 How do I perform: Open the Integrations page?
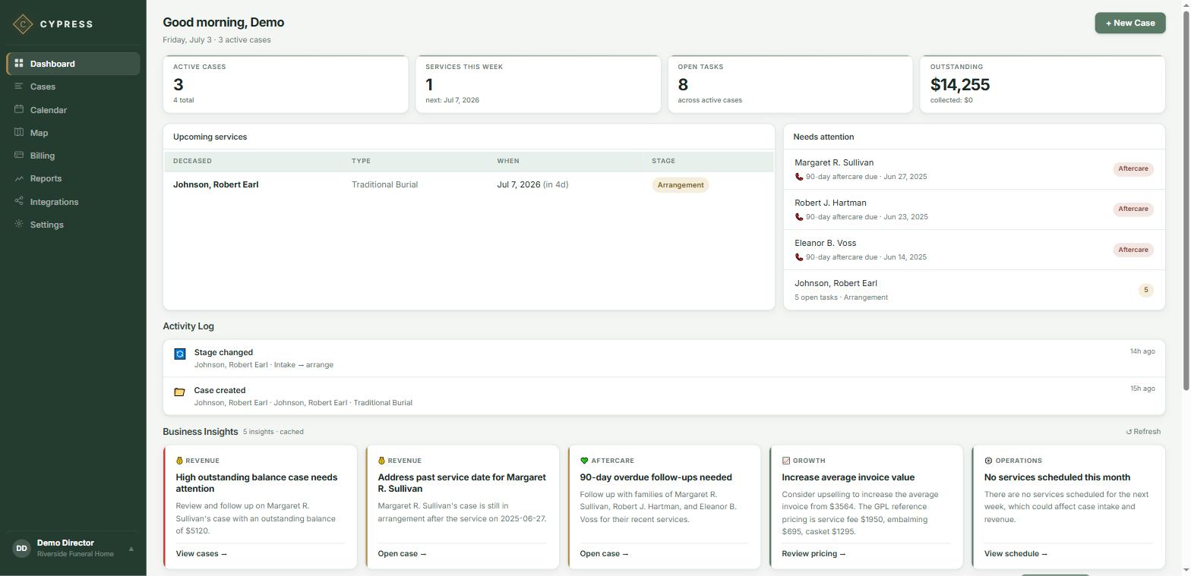click(x=73, y=202)
